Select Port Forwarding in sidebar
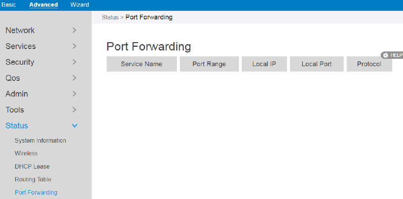The image size is (403, 199). tap(36, 193)
